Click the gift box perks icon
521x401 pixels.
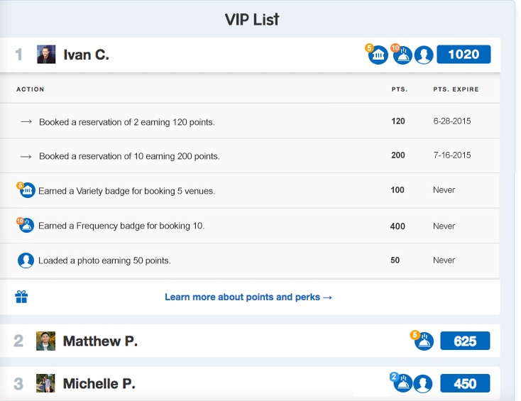(x=21, y=297)
